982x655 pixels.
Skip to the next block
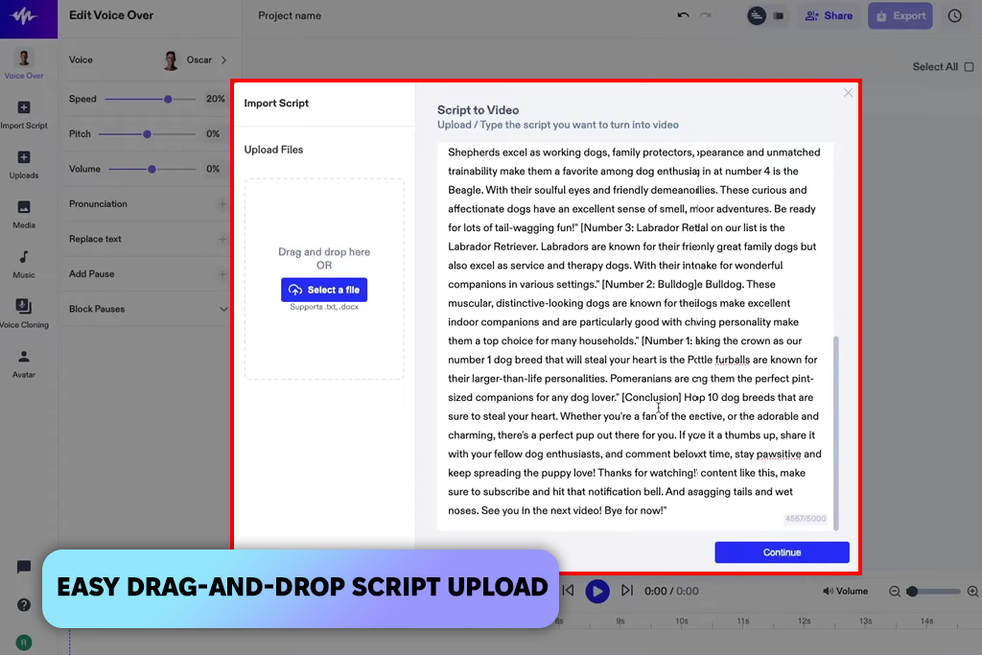[627, 591]
